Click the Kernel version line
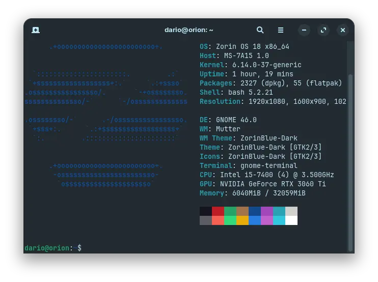 (x=250, y=65)
